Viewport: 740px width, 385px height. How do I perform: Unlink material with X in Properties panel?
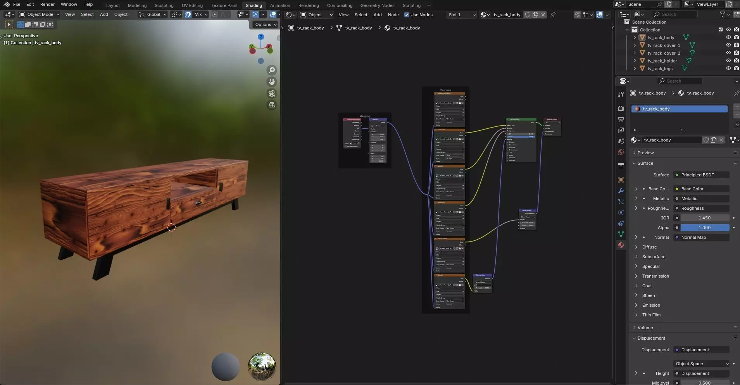pyautogui.click(x=721, y=140)
